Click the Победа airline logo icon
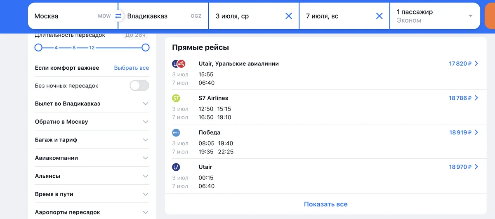Viewport: 495px width, 219px height. (x=176, y=133)
